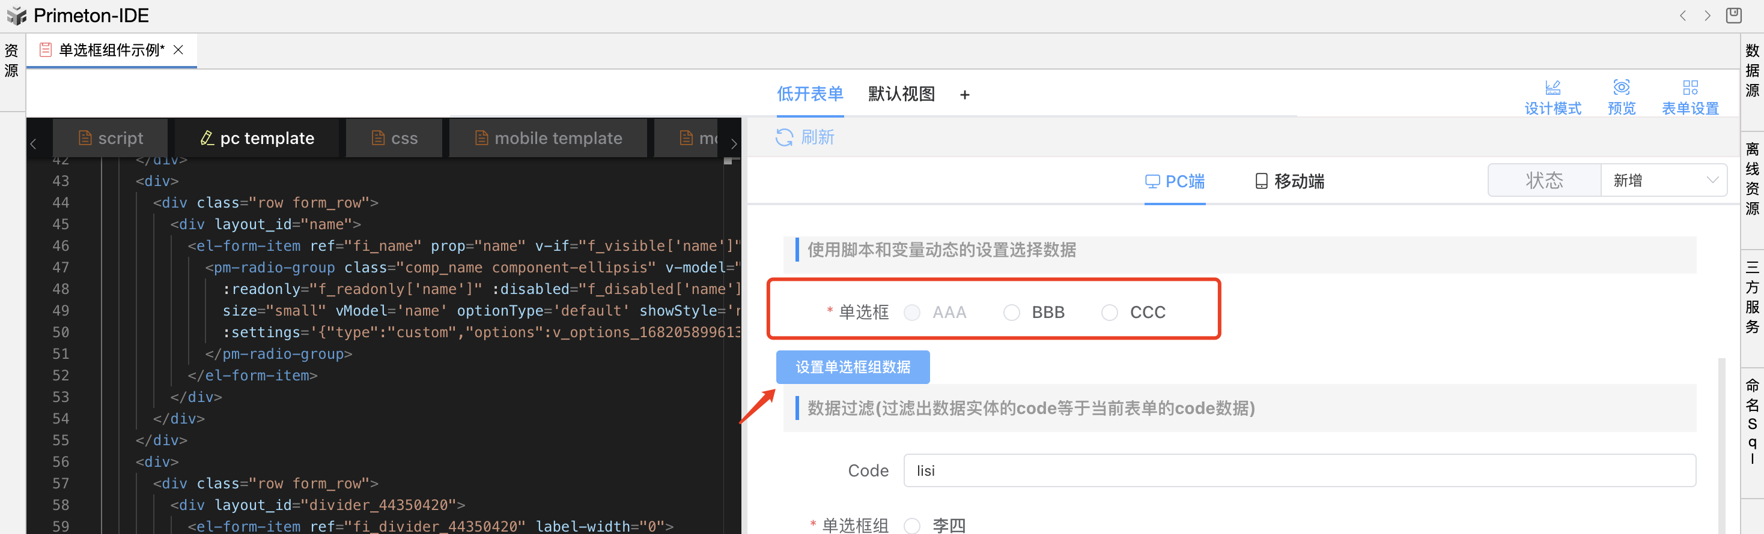The width and height of the screenshot is (1764, 534).
Task: Open the 数据源 right sidebar panel
Action: (x=1753, y=70)
